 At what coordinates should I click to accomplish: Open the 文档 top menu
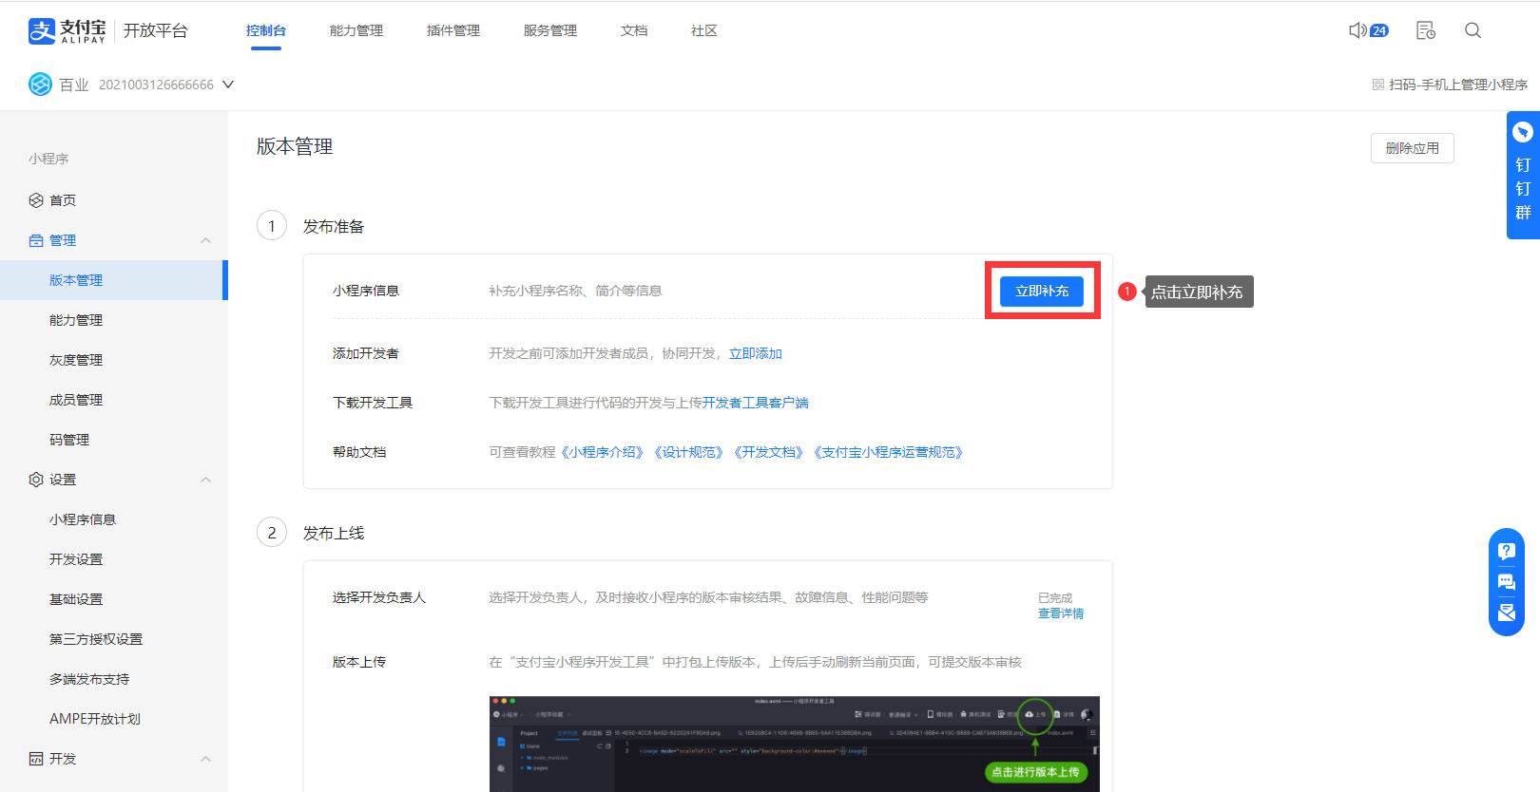coord(634,30)
